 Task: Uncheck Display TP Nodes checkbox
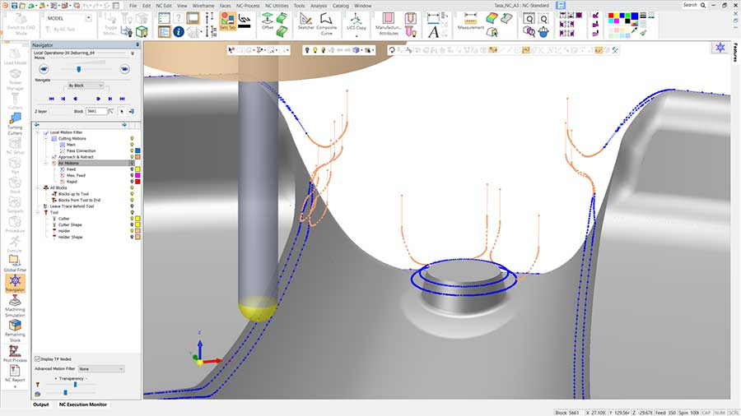[x=38, y=359]
